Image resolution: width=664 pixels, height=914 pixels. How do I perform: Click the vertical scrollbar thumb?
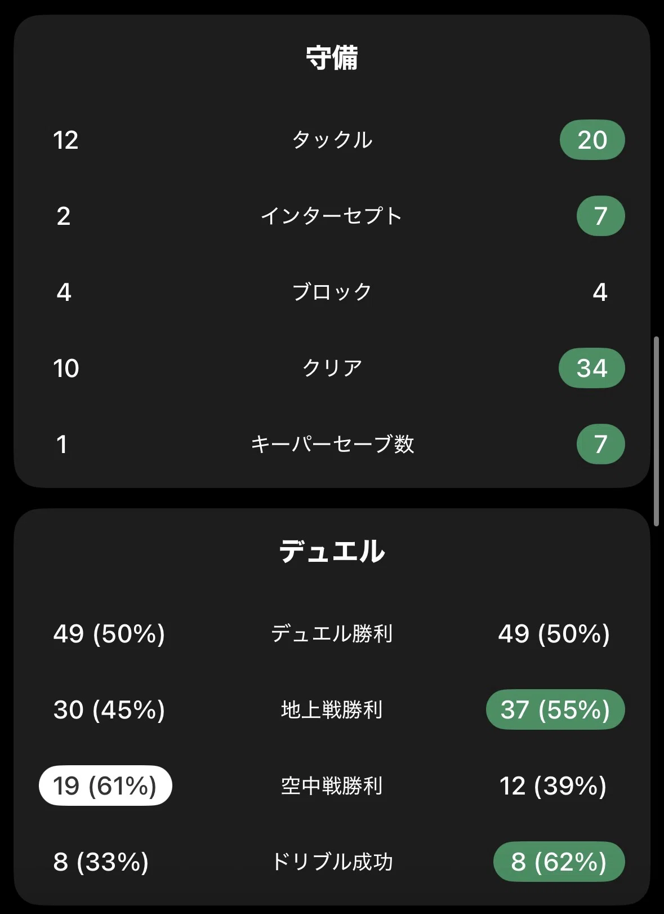tap(656, 432)
